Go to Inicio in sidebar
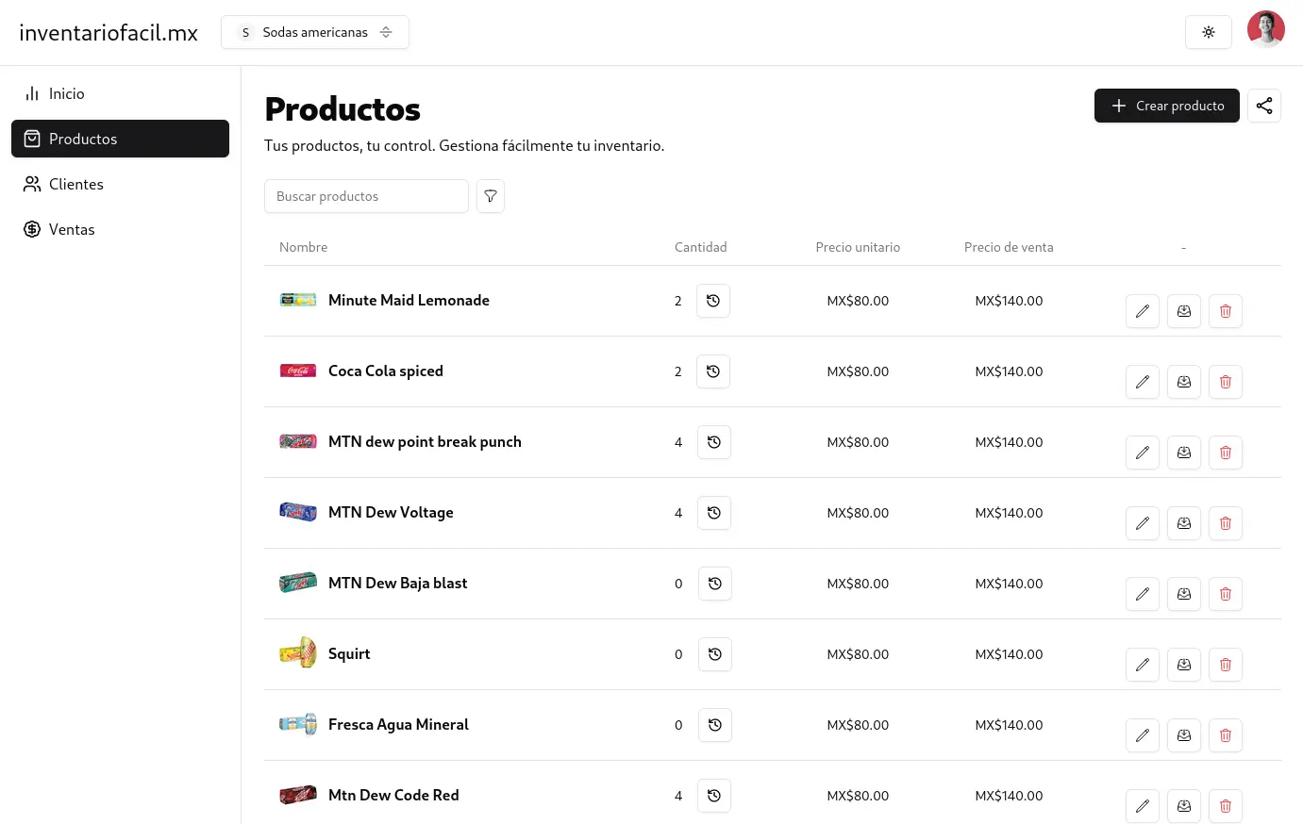 click(120, 93)
